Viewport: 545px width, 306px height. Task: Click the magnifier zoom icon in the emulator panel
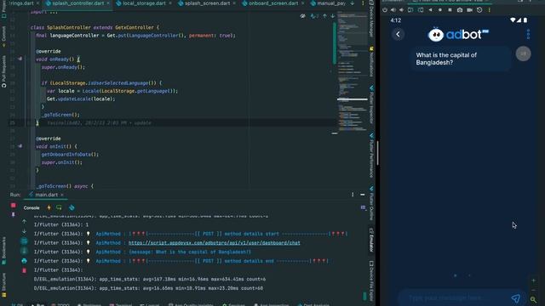tap(533, 299)
